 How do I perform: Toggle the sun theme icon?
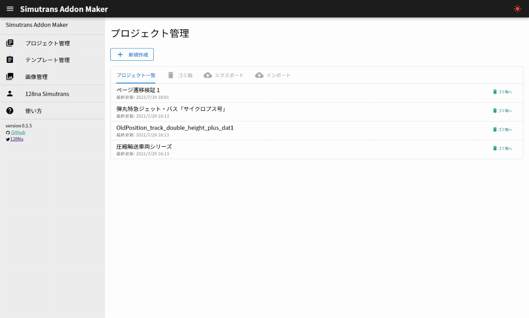[x=517, y=9]
